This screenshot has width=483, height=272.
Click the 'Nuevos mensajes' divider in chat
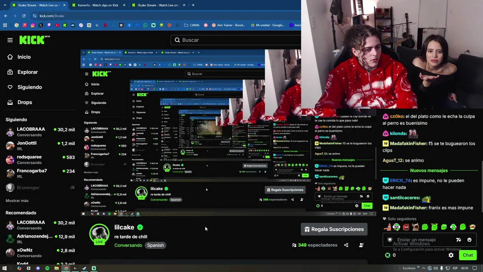click(429, 171)
